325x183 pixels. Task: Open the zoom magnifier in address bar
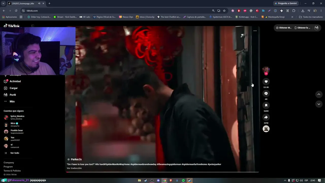pos(213,11)
